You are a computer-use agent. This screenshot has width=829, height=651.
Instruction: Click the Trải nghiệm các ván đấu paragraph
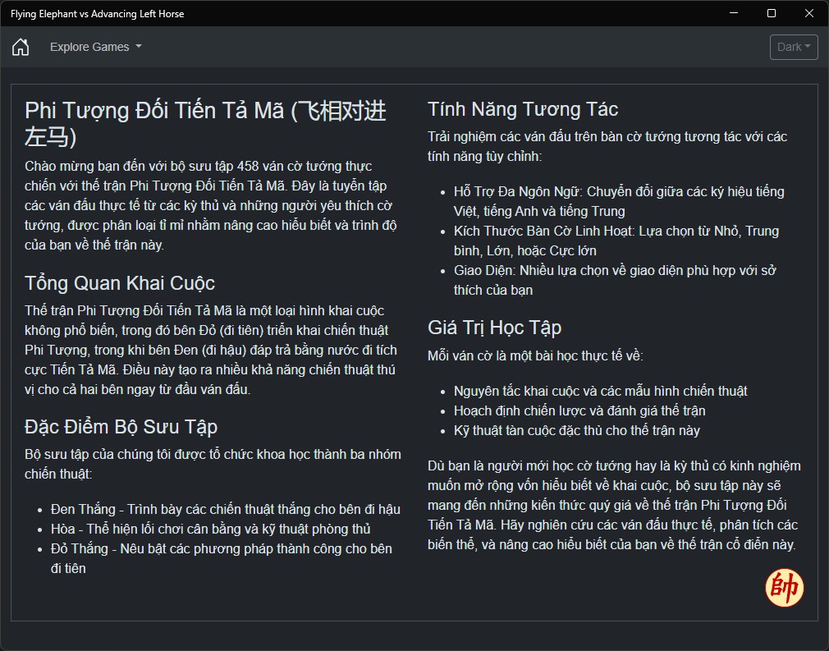(607, 146)
